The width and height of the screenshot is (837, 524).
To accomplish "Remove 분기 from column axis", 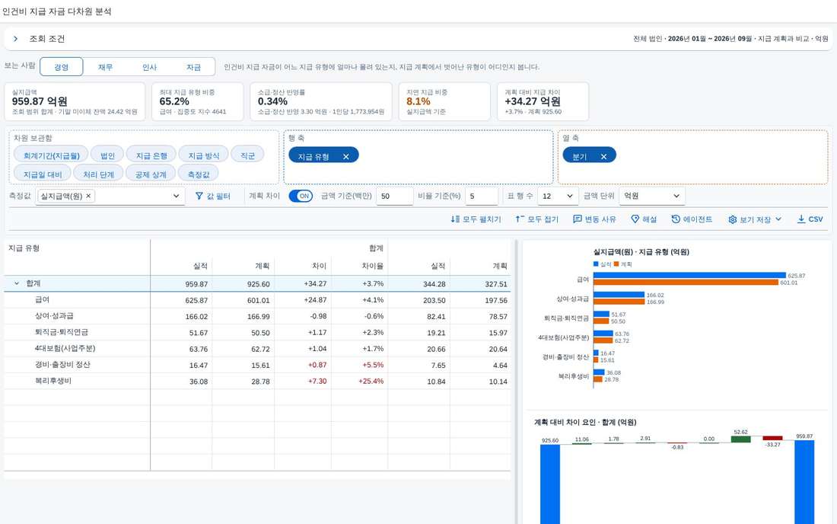I will (x=603, y=156).
